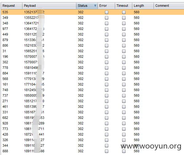Select request number 806 in the table
The image size is (184, 155).
(5, 45)
